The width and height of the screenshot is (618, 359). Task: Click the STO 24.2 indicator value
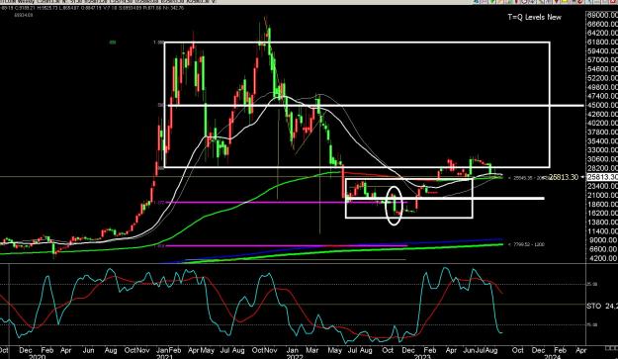coord(602,306)
